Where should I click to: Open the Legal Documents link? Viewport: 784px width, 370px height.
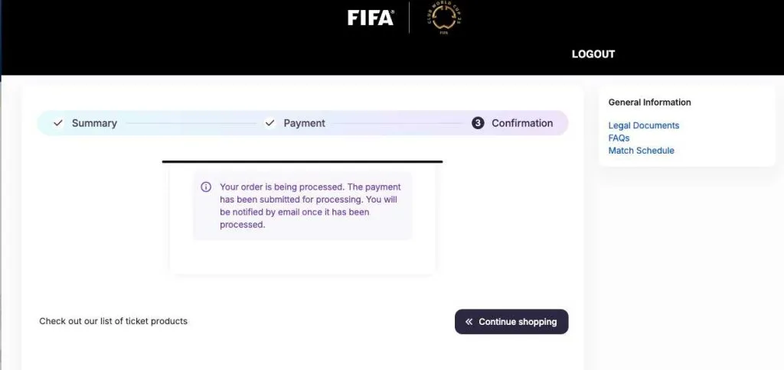(643, 125)
